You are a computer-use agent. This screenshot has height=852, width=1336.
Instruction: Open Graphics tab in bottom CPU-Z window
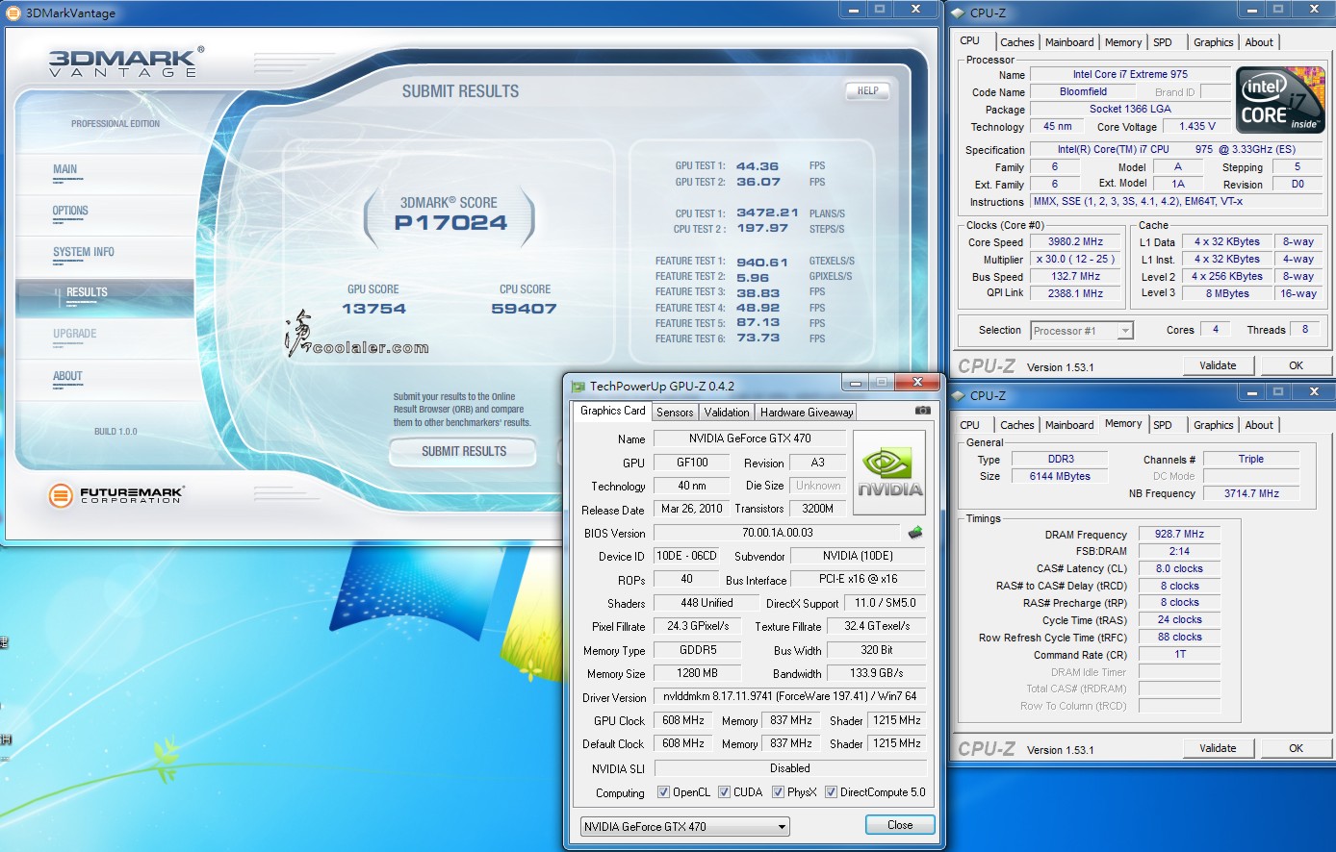tap(1213, 425)
